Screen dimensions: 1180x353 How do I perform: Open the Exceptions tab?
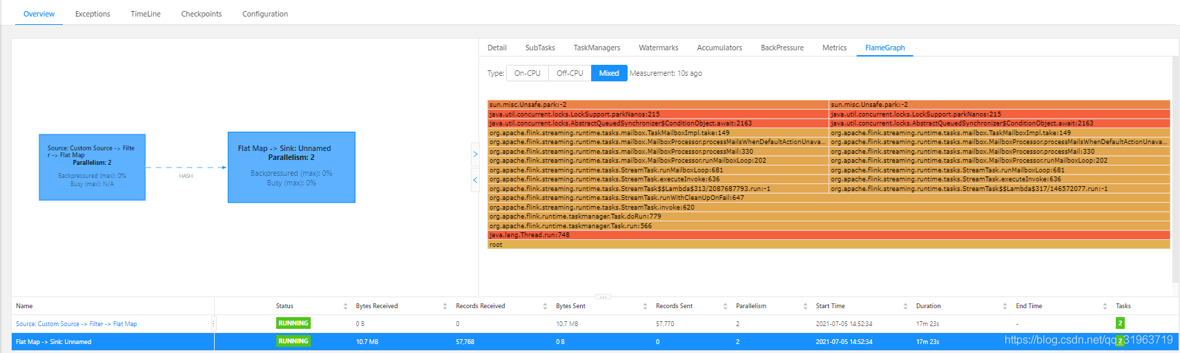(x=93, y=14)
